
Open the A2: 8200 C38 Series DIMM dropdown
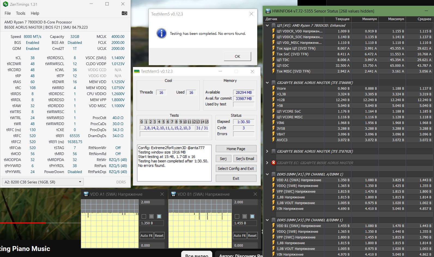point(43,182)
